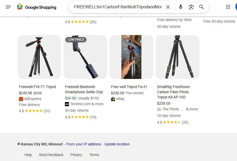Open the hamburger navigation menu
Screen dimensions: 237x161
[x=8, y=7]
